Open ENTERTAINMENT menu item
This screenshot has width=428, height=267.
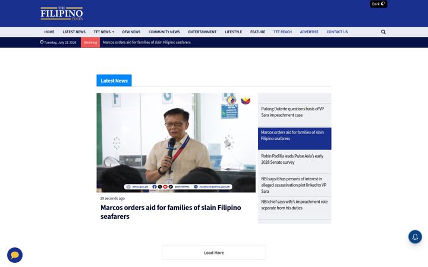[202, 32]
